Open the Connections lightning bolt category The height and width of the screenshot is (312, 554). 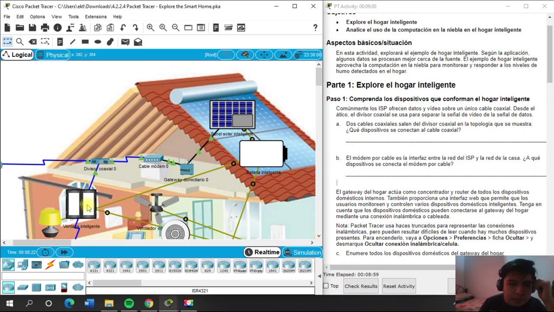pyautogui.click(x=50, y=264)
